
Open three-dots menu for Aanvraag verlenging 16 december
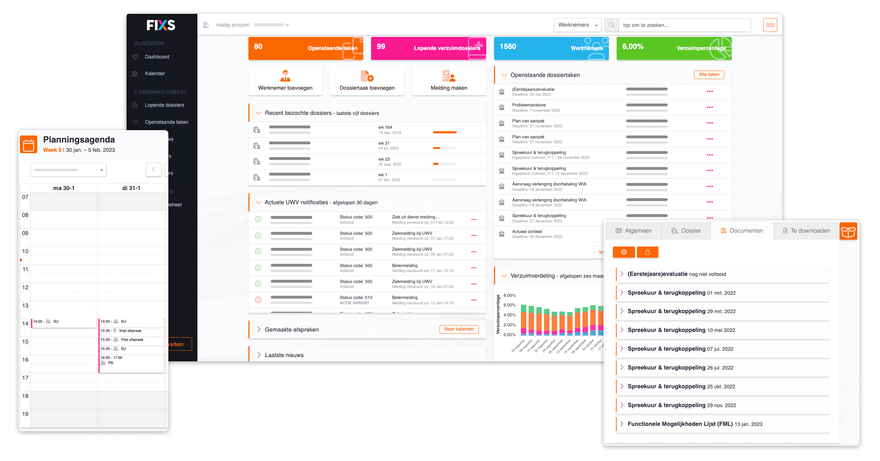coord(710,187)
